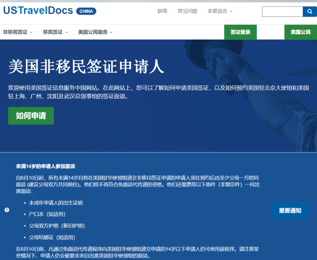Screen dimensions: 317x260
Task: Expand the 移民签证 dropdown arrow
Action: (x=66, y=32)
